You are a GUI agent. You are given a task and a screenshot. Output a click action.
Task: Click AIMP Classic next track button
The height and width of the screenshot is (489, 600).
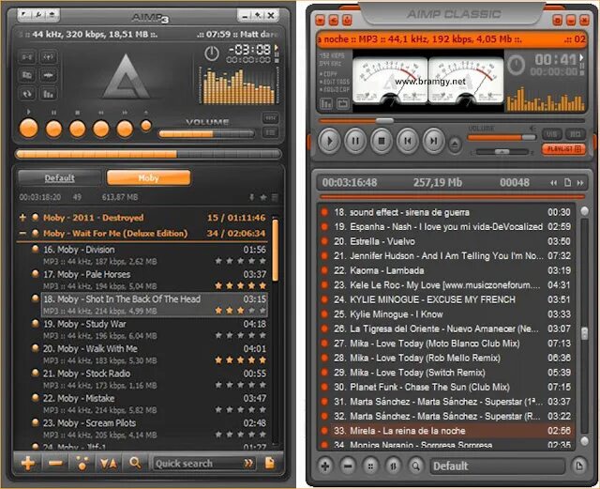point(433,141)
